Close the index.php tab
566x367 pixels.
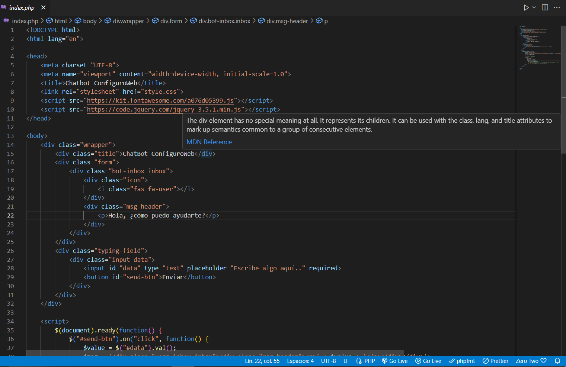44,7
